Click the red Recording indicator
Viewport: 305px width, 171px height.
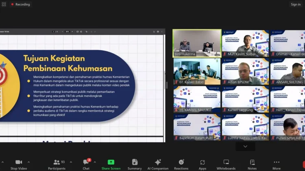point(20,4)
